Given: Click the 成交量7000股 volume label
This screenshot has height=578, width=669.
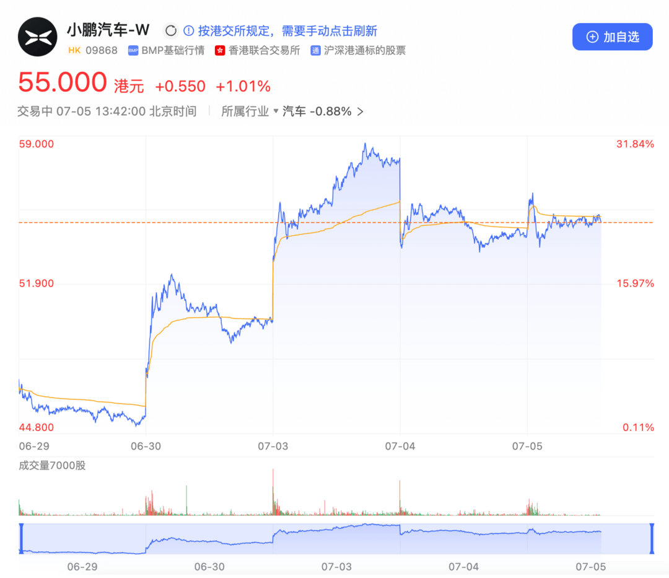Looking at the screenshot, I should click(52, 465).
